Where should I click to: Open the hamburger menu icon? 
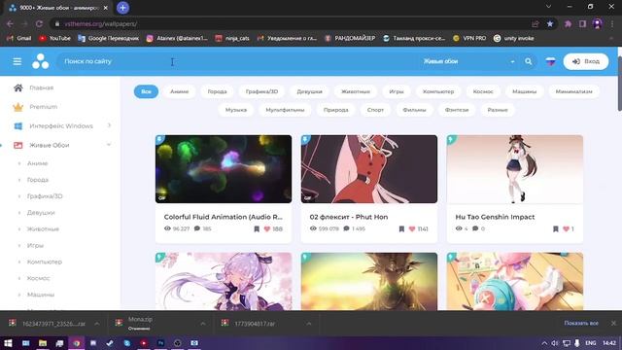tap(17, 61)
